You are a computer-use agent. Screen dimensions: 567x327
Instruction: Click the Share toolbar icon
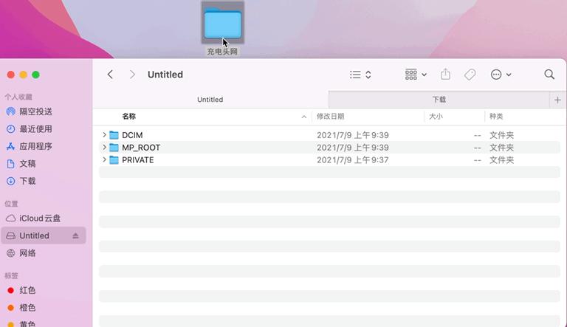point(445,74)
